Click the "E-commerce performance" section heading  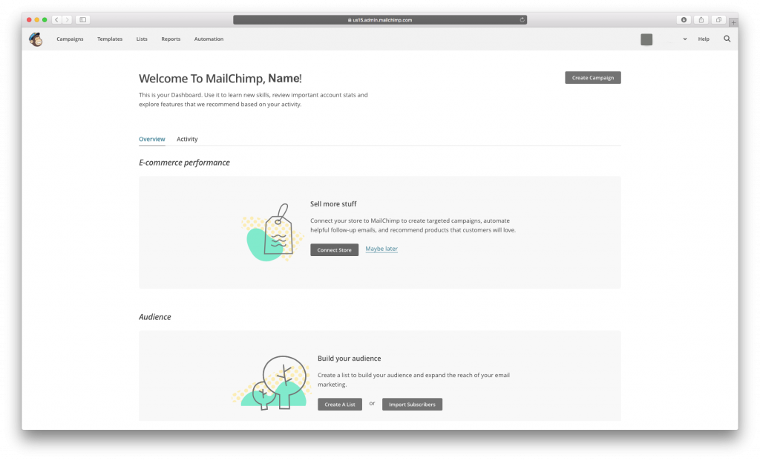(x=184, y=163)
